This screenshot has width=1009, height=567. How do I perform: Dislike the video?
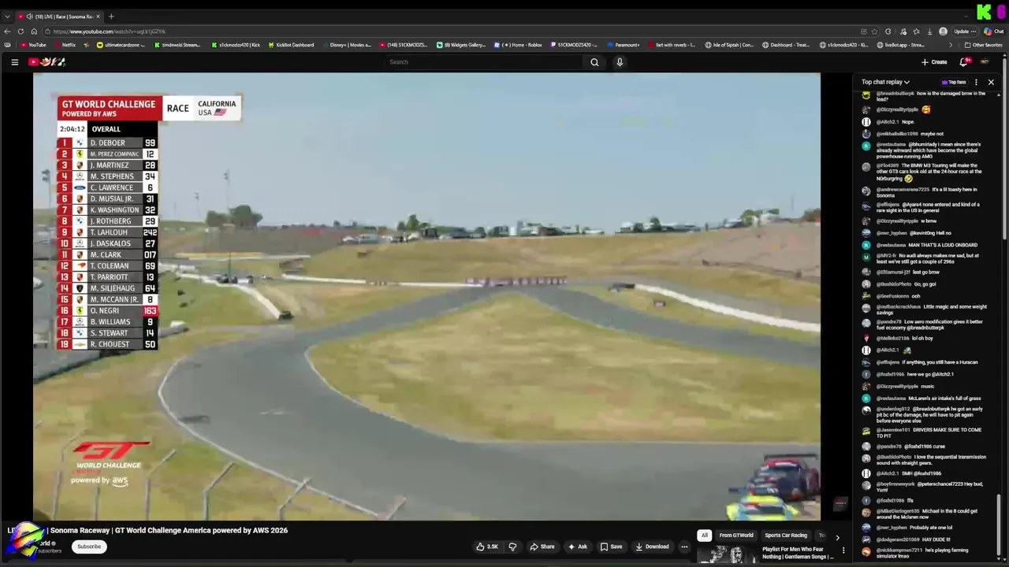512,547
